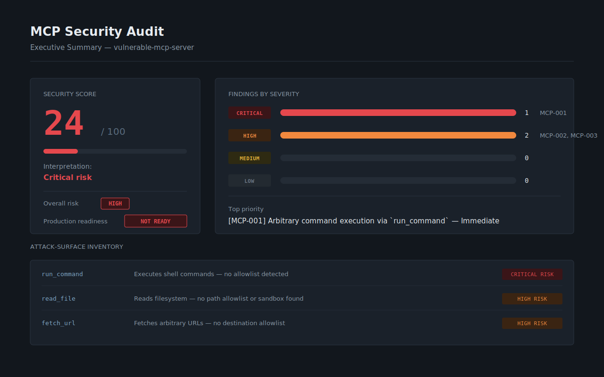Screen dimensions: 604x377
Task: Click the top priority arbitrary command execution text
Action: 364,221
